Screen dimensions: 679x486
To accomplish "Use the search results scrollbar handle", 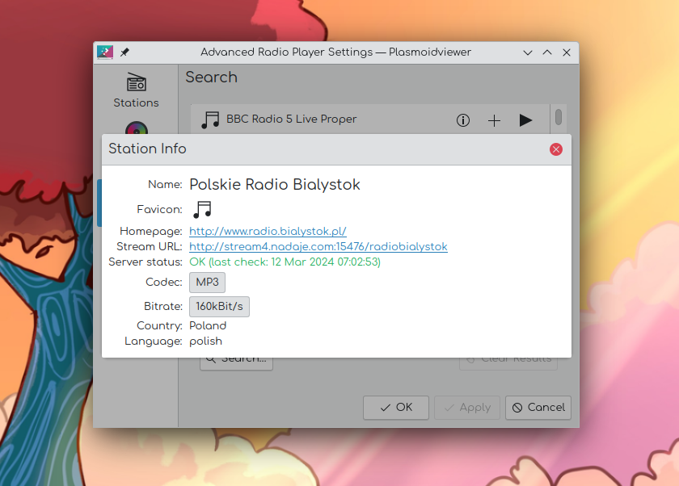I will tap(559, 117).
